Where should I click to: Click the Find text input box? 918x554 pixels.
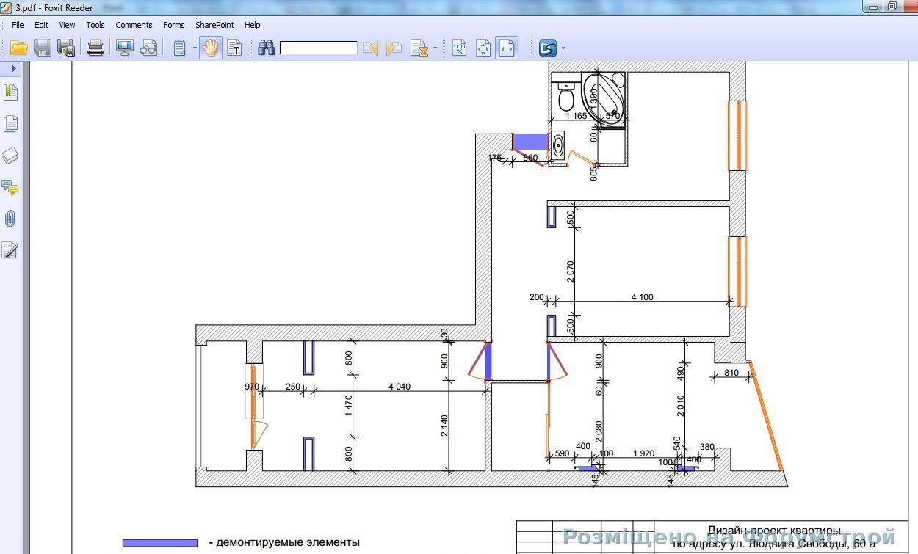[318, 48]
